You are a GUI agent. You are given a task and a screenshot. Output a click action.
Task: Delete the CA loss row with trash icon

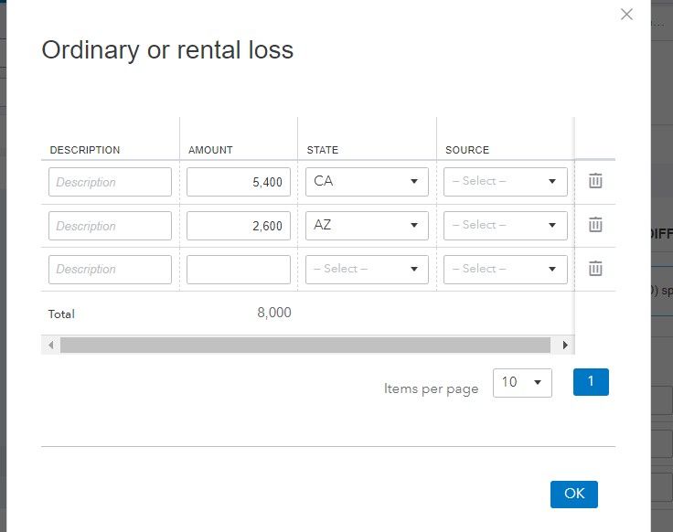pyautogui.click(x=595, y=181)
